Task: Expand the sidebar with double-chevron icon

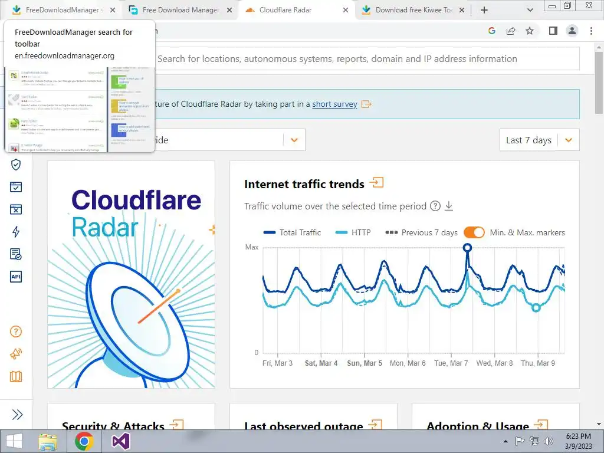Action: pos(17,415)
